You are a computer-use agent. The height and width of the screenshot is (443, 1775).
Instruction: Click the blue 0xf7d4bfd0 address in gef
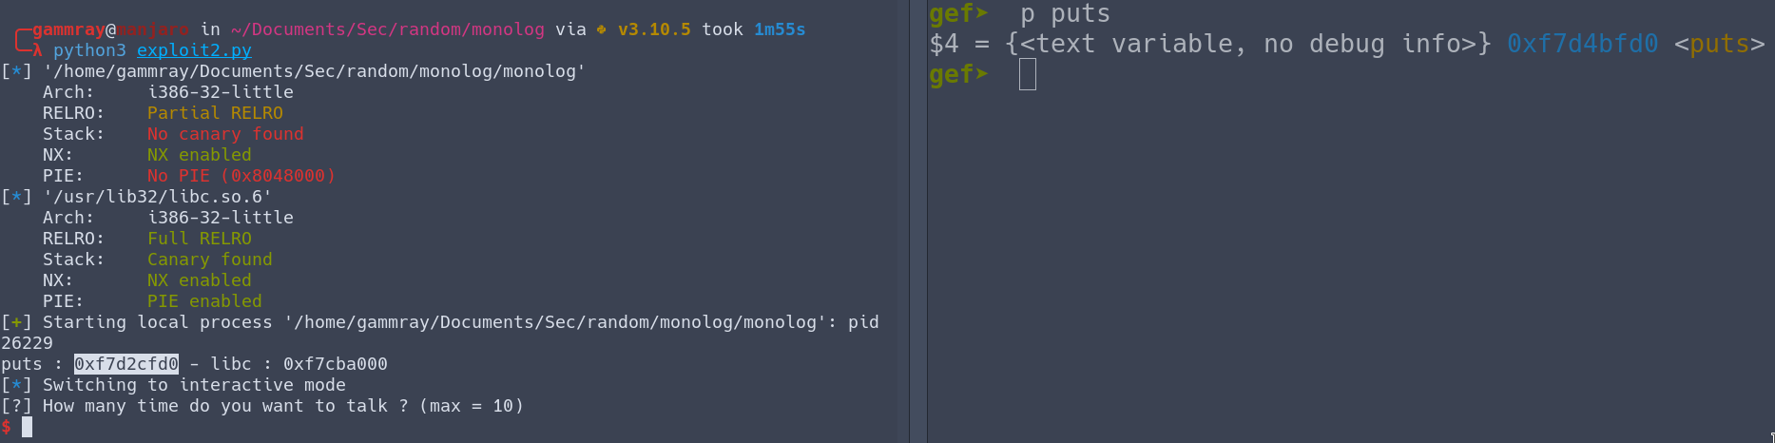point(1582,44)
